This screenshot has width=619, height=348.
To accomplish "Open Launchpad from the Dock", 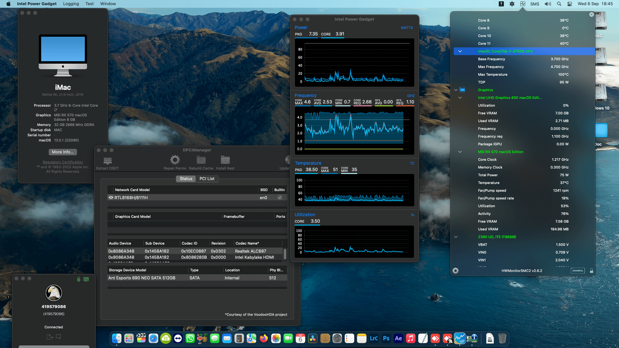I will pos(129,338).
